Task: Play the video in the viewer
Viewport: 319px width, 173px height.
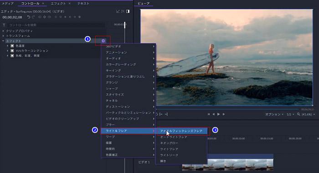Action: tap(218, 114)
